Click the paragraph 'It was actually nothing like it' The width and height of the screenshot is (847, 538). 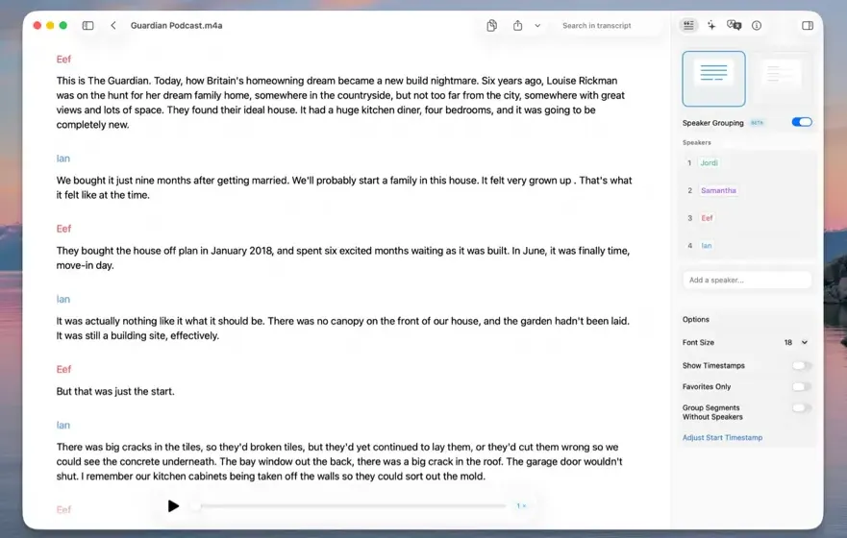point(343,329)
